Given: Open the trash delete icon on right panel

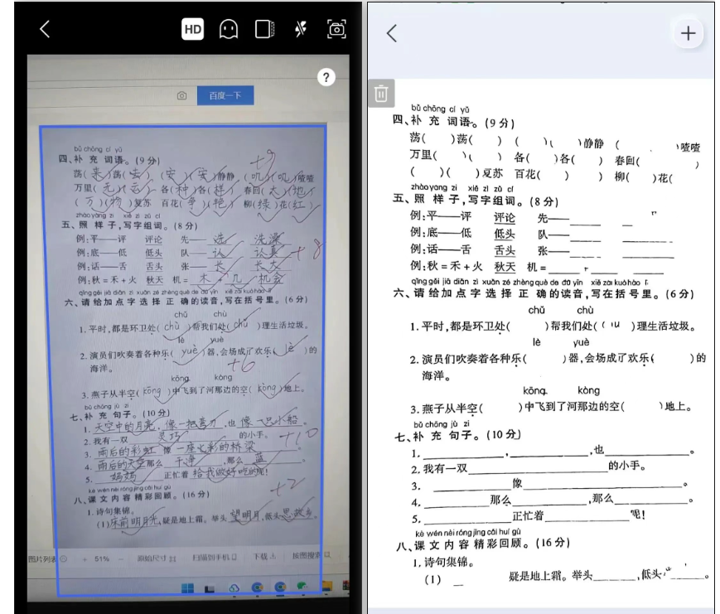Looking at the screenshot, I should [x=381, y=94].
